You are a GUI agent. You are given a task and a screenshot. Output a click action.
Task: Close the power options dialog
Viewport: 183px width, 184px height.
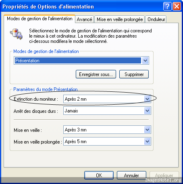tap(177, 6)
